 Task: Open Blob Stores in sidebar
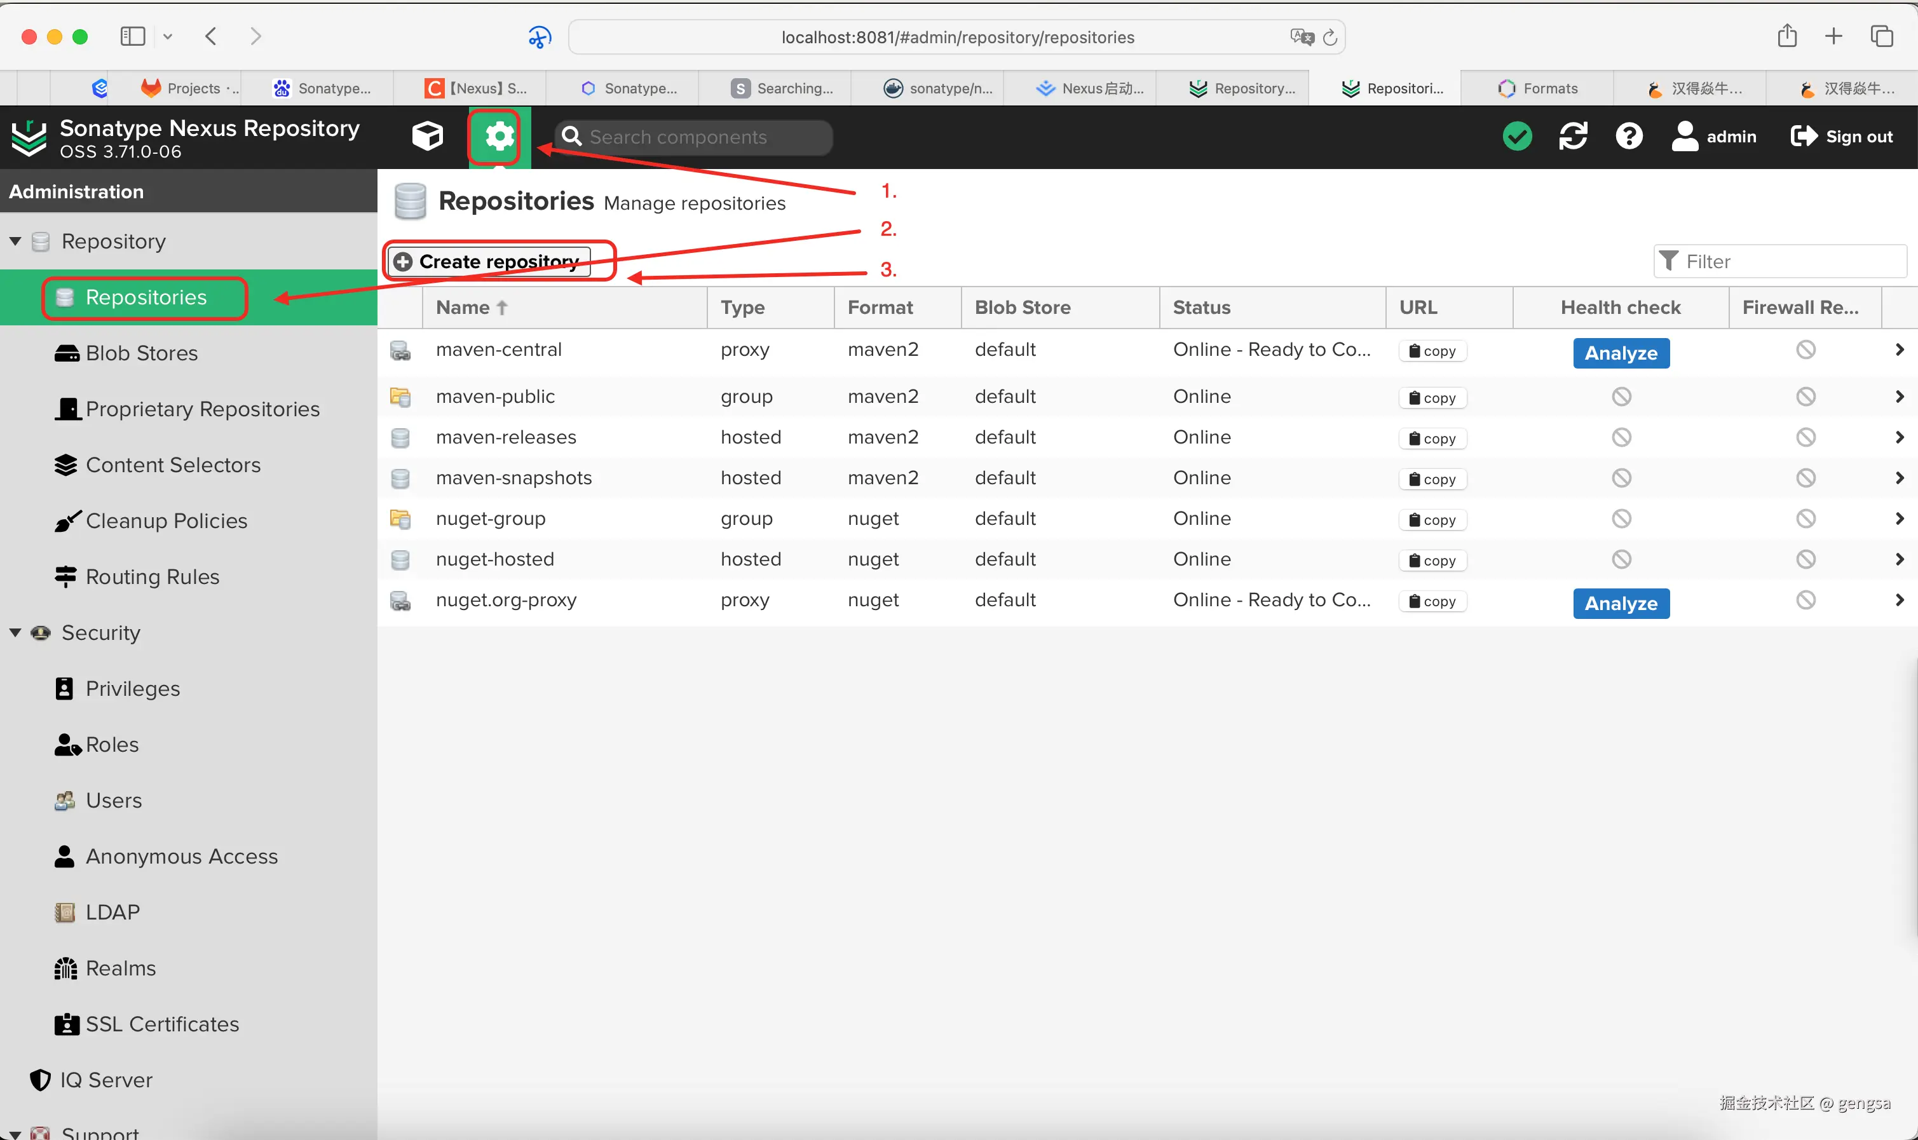pos(141,353)
